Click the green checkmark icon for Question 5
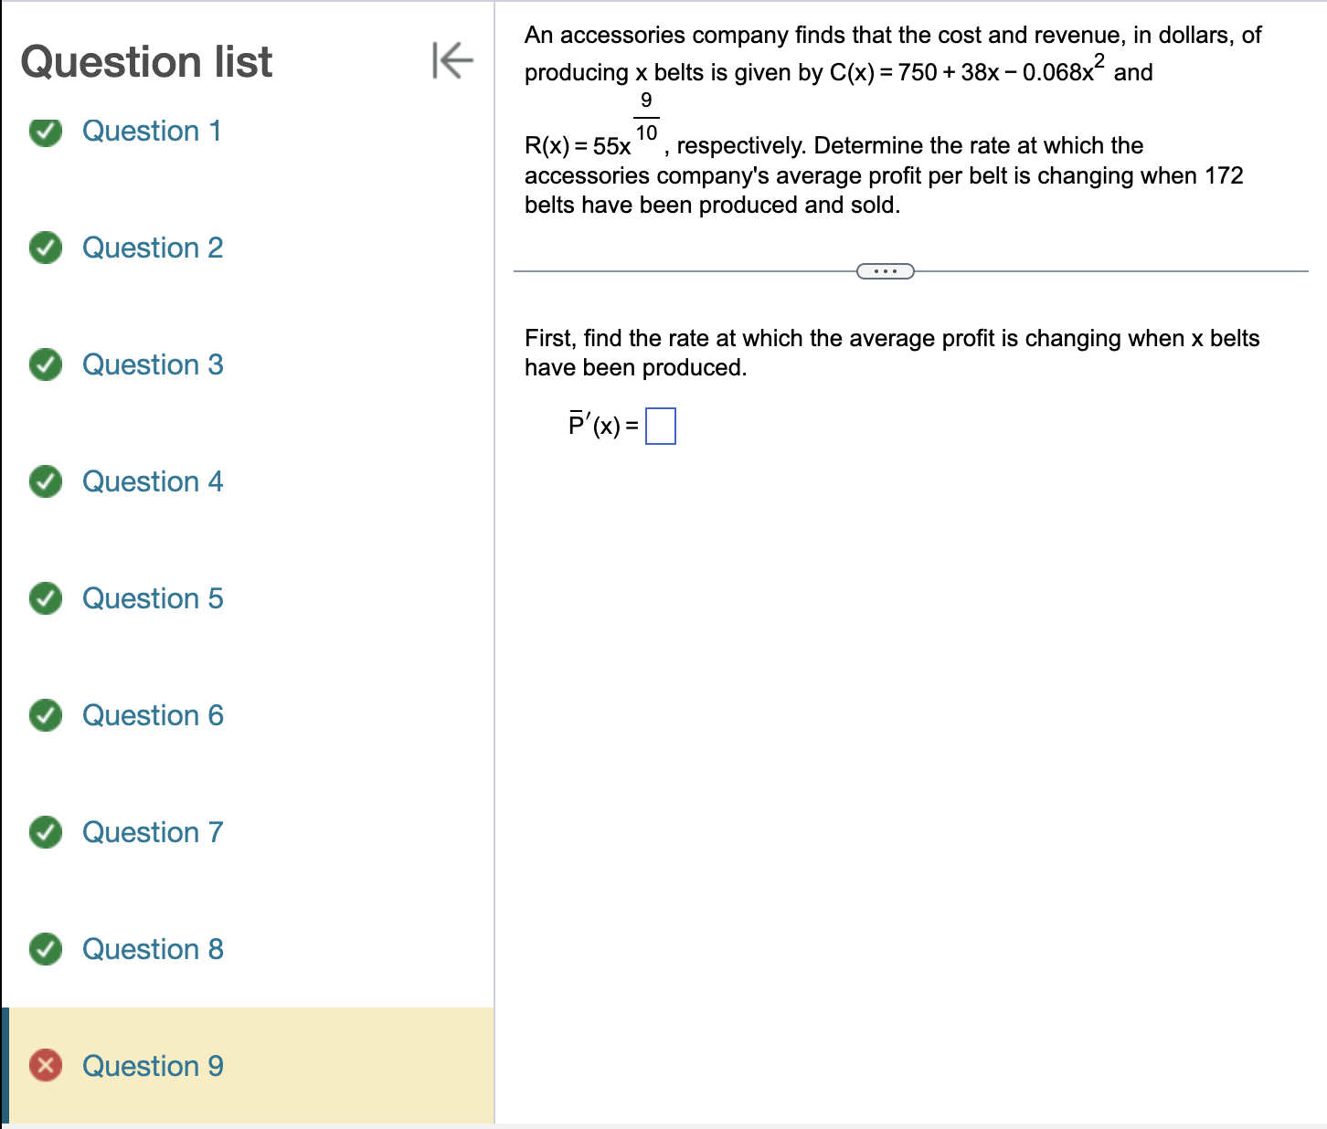The image size is (1327, 1129). point(45,599)
